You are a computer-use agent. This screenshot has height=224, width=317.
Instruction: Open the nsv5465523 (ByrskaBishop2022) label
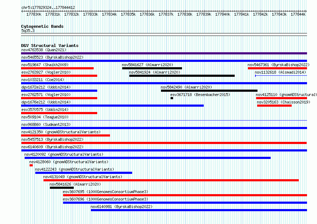52,57
